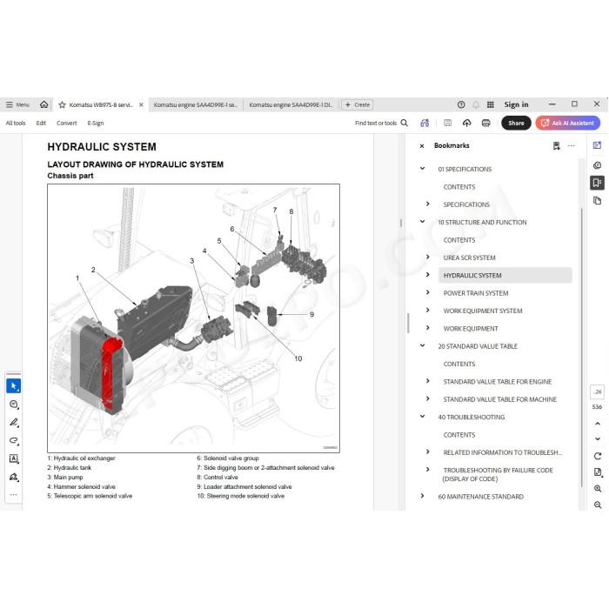Select the highlighter pen tool
Screen dimensions: 609x609
(14, 422)
